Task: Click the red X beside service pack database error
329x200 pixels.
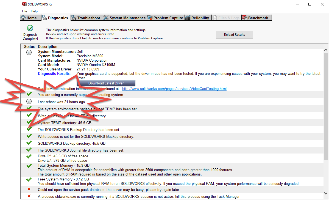Action: pyautogui.click(x=29, y=190)
